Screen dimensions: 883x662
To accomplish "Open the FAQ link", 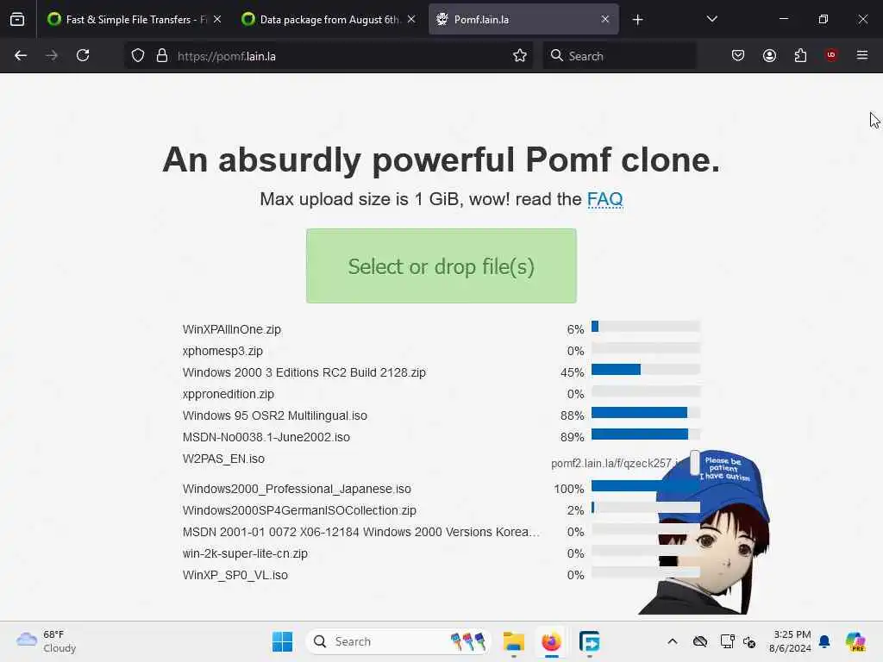I will tap(604, 199).
